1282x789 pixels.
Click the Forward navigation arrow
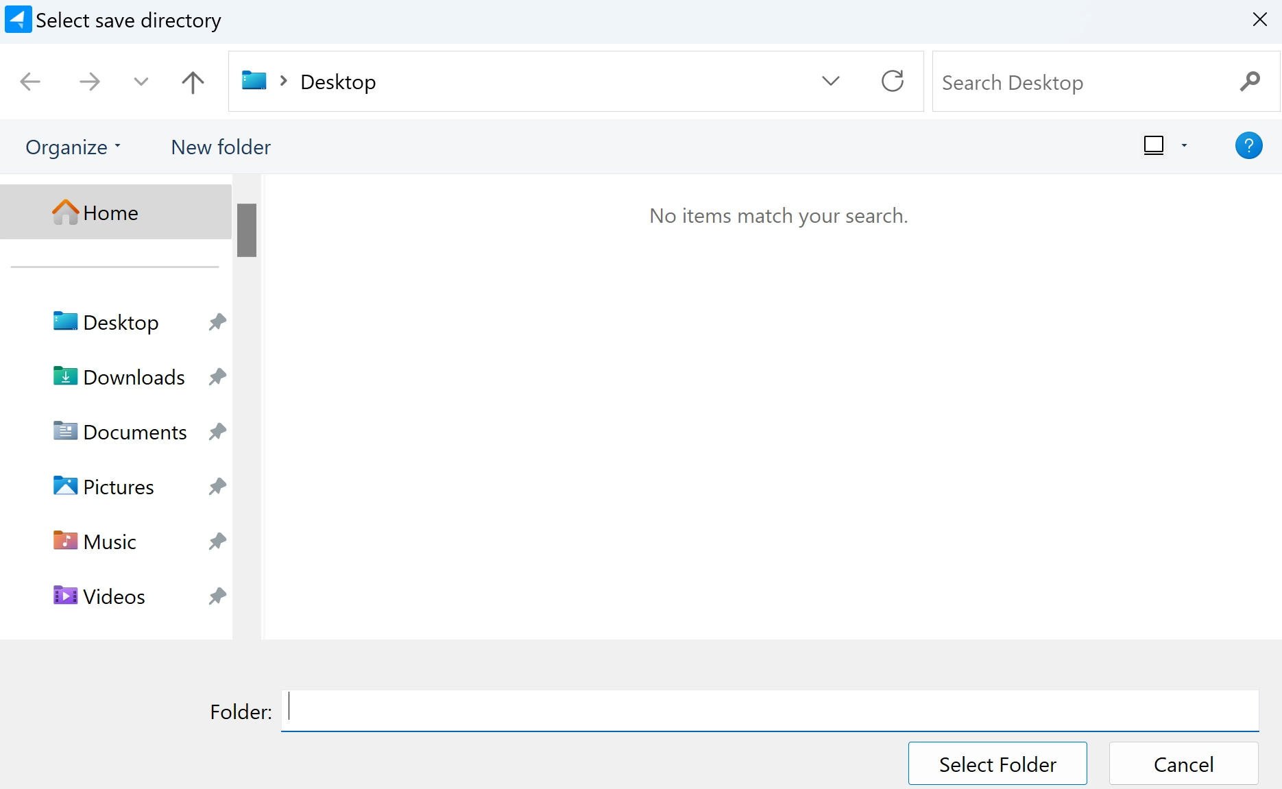click(x=89, y=82)
